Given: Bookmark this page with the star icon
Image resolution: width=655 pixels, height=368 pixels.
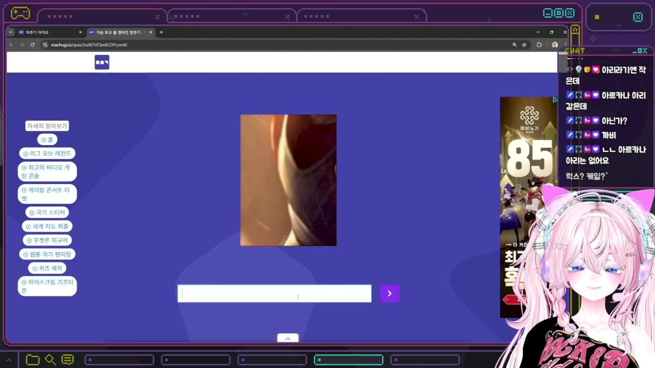Looking at the screenshot, I should tap(524, 45).
